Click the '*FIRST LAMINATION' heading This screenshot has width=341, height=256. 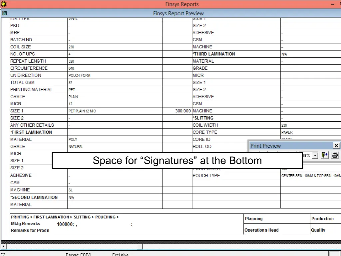point(31,132)
